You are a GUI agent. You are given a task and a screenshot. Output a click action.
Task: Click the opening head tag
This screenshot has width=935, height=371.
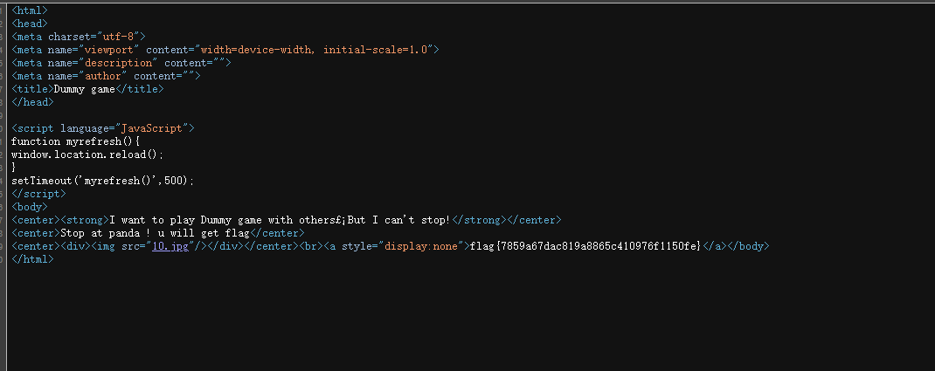coord(30,24)
